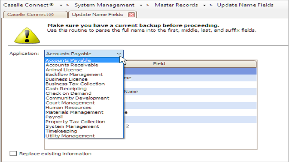The height and width of the screenshot is (162, 289).
Task: Click Caselle Connect® in the breadcrumb
Action: (28, 5)
